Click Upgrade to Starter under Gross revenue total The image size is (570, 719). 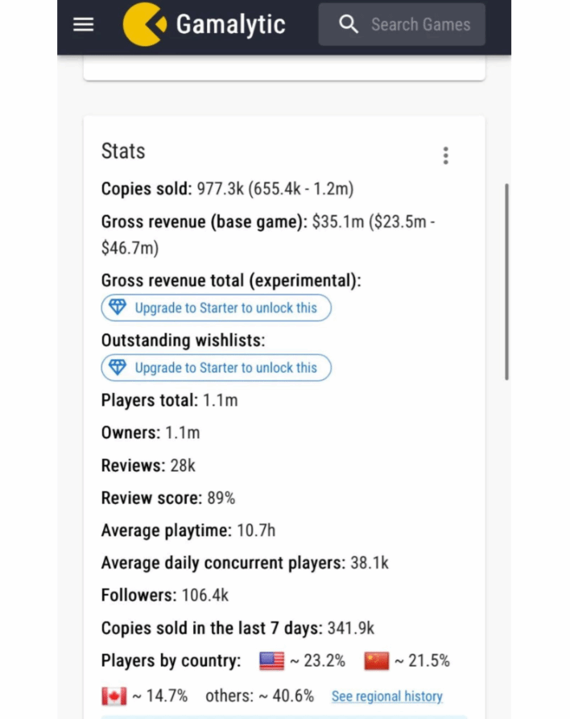(225, 308)
